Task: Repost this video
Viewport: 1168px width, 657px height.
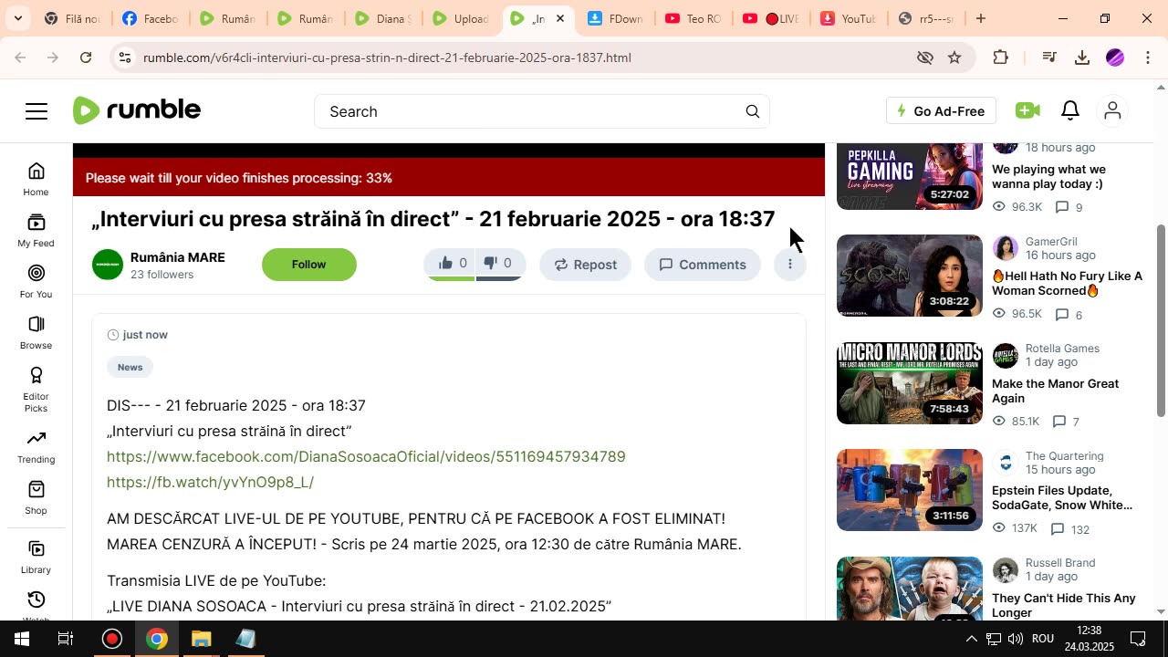Action: [585, 265]
